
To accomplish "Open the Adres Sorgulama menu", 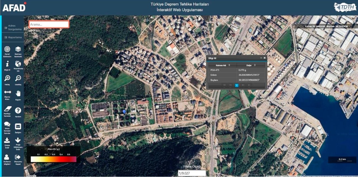I will (12, 27).
